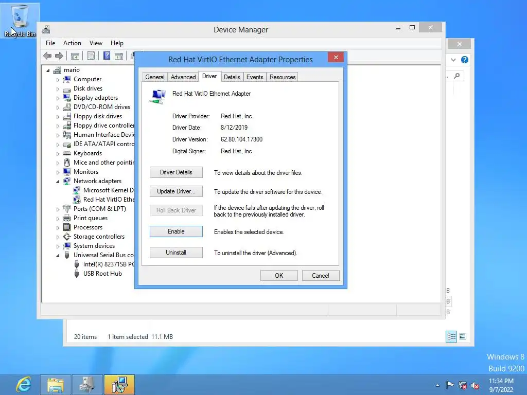Collapse the Universal Serial Bus controllers node
The height and width of the screenshot is (395, 527).
[x=58, y=256]
